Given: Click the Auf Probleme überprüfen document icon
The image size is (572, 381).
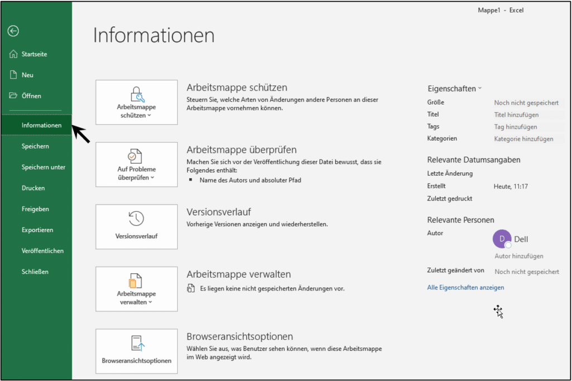Looking at the screenshot, I should [135, 156].
